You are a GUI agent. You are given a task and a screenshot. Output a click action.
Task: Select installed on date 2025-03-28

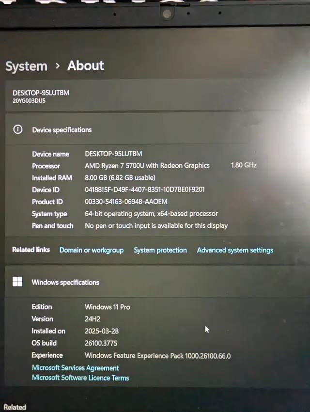[x=102, y=331]
